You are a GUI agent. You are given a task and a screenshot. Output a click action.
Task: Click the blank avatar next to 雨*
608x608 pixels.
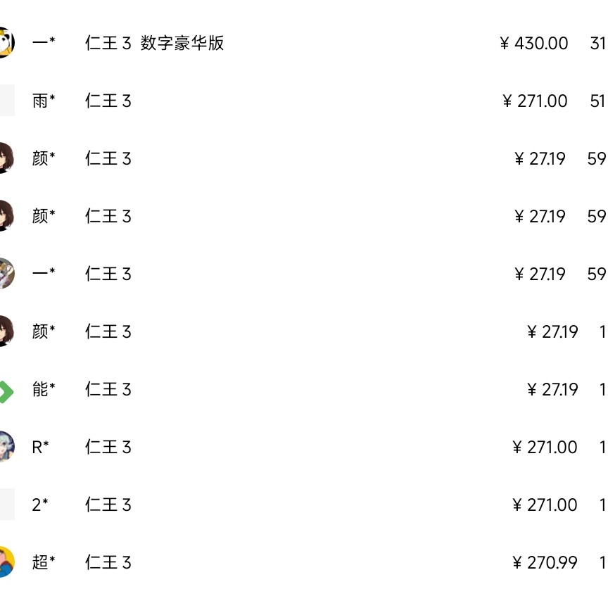pos(6,101)
